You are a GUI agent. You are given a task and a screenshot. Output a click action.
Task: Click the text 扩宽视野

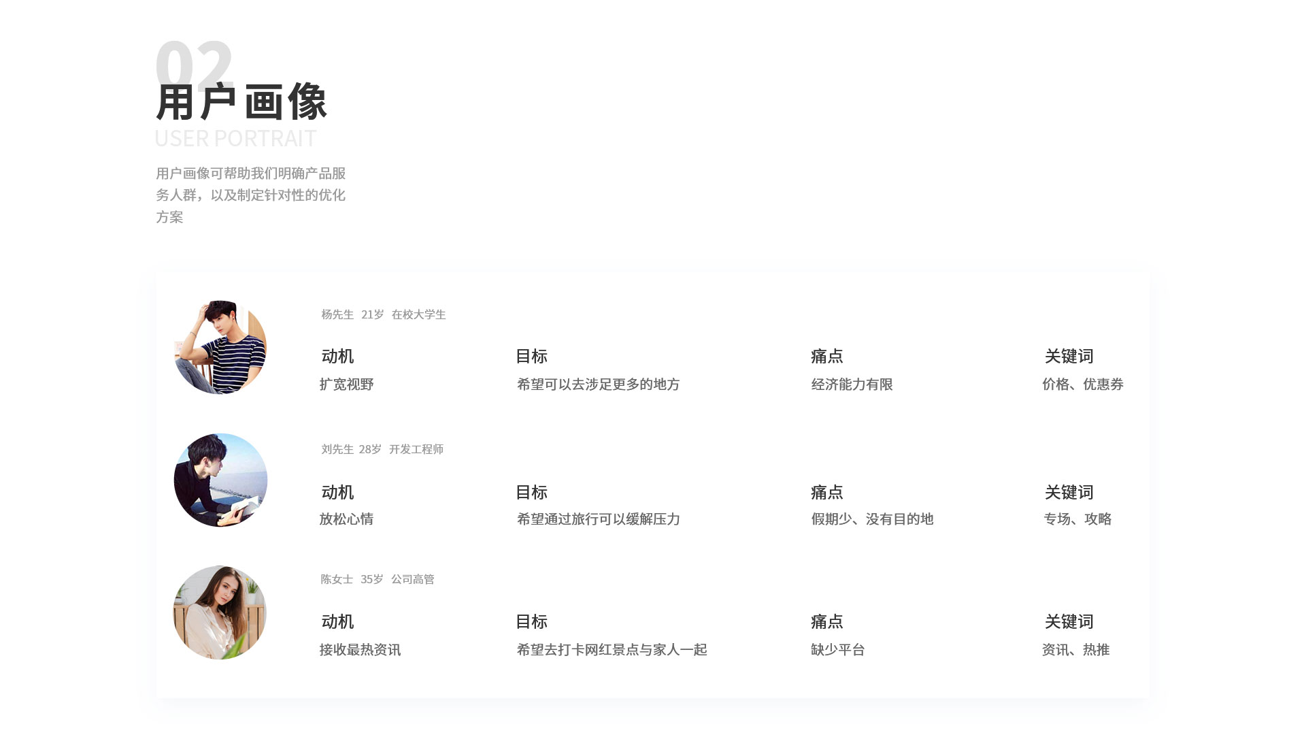347,385
